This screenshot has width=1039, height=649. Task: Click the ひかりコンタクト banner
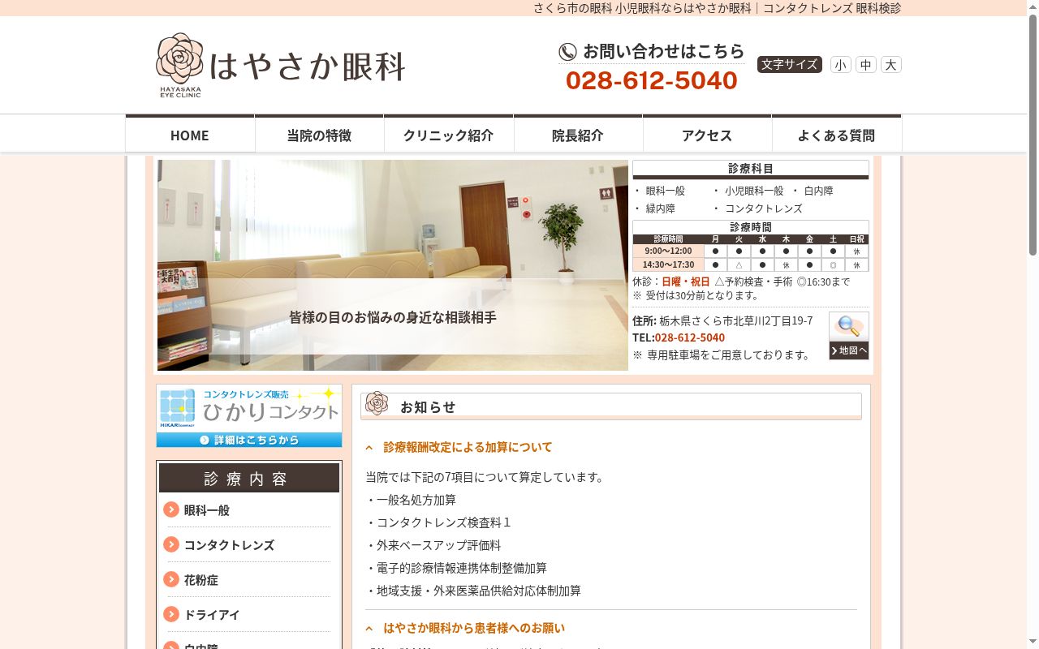coord(249,416)
